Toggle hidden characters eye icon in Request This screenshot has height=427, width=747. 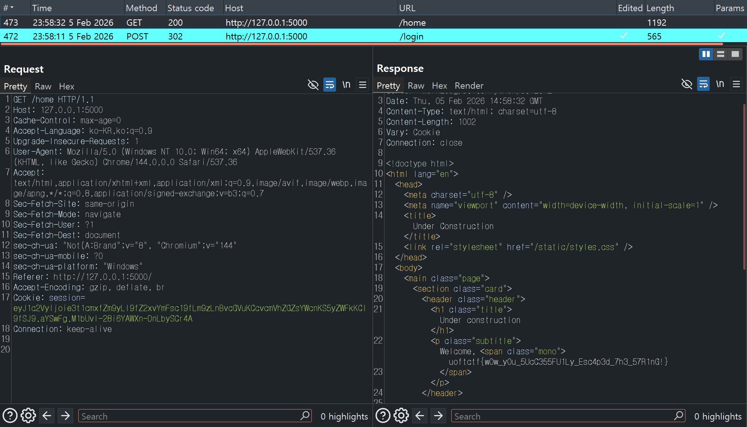313,85
